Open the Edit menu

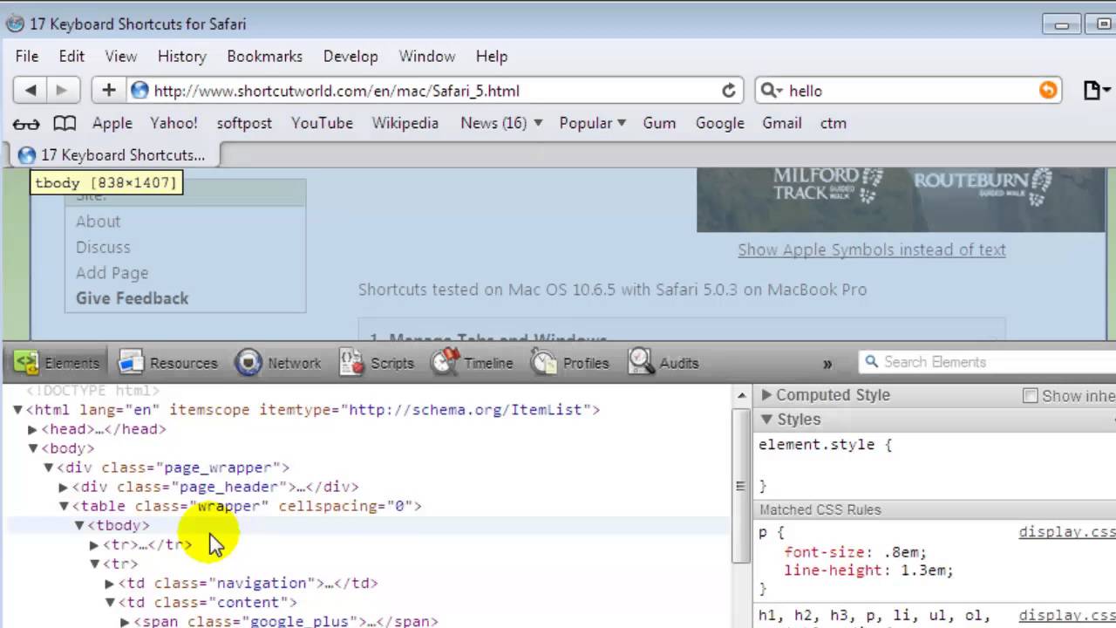71,56
